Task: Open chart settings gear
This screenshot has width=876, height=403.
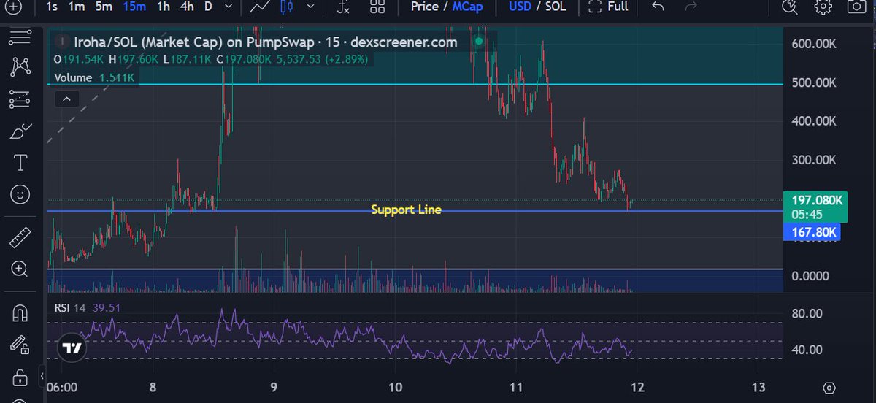Action: pos(823,7)
